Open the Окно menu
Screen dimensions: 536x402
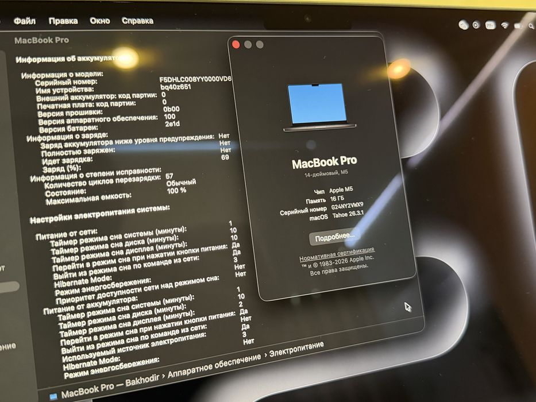pyautogui.click(x=99, y=21)
